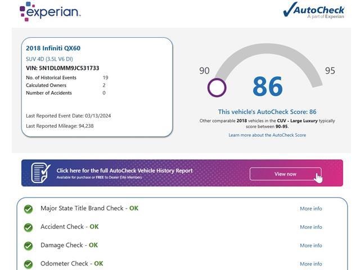
Task: Open More info for Major State Title Brand Check
Action: point(311,209)
